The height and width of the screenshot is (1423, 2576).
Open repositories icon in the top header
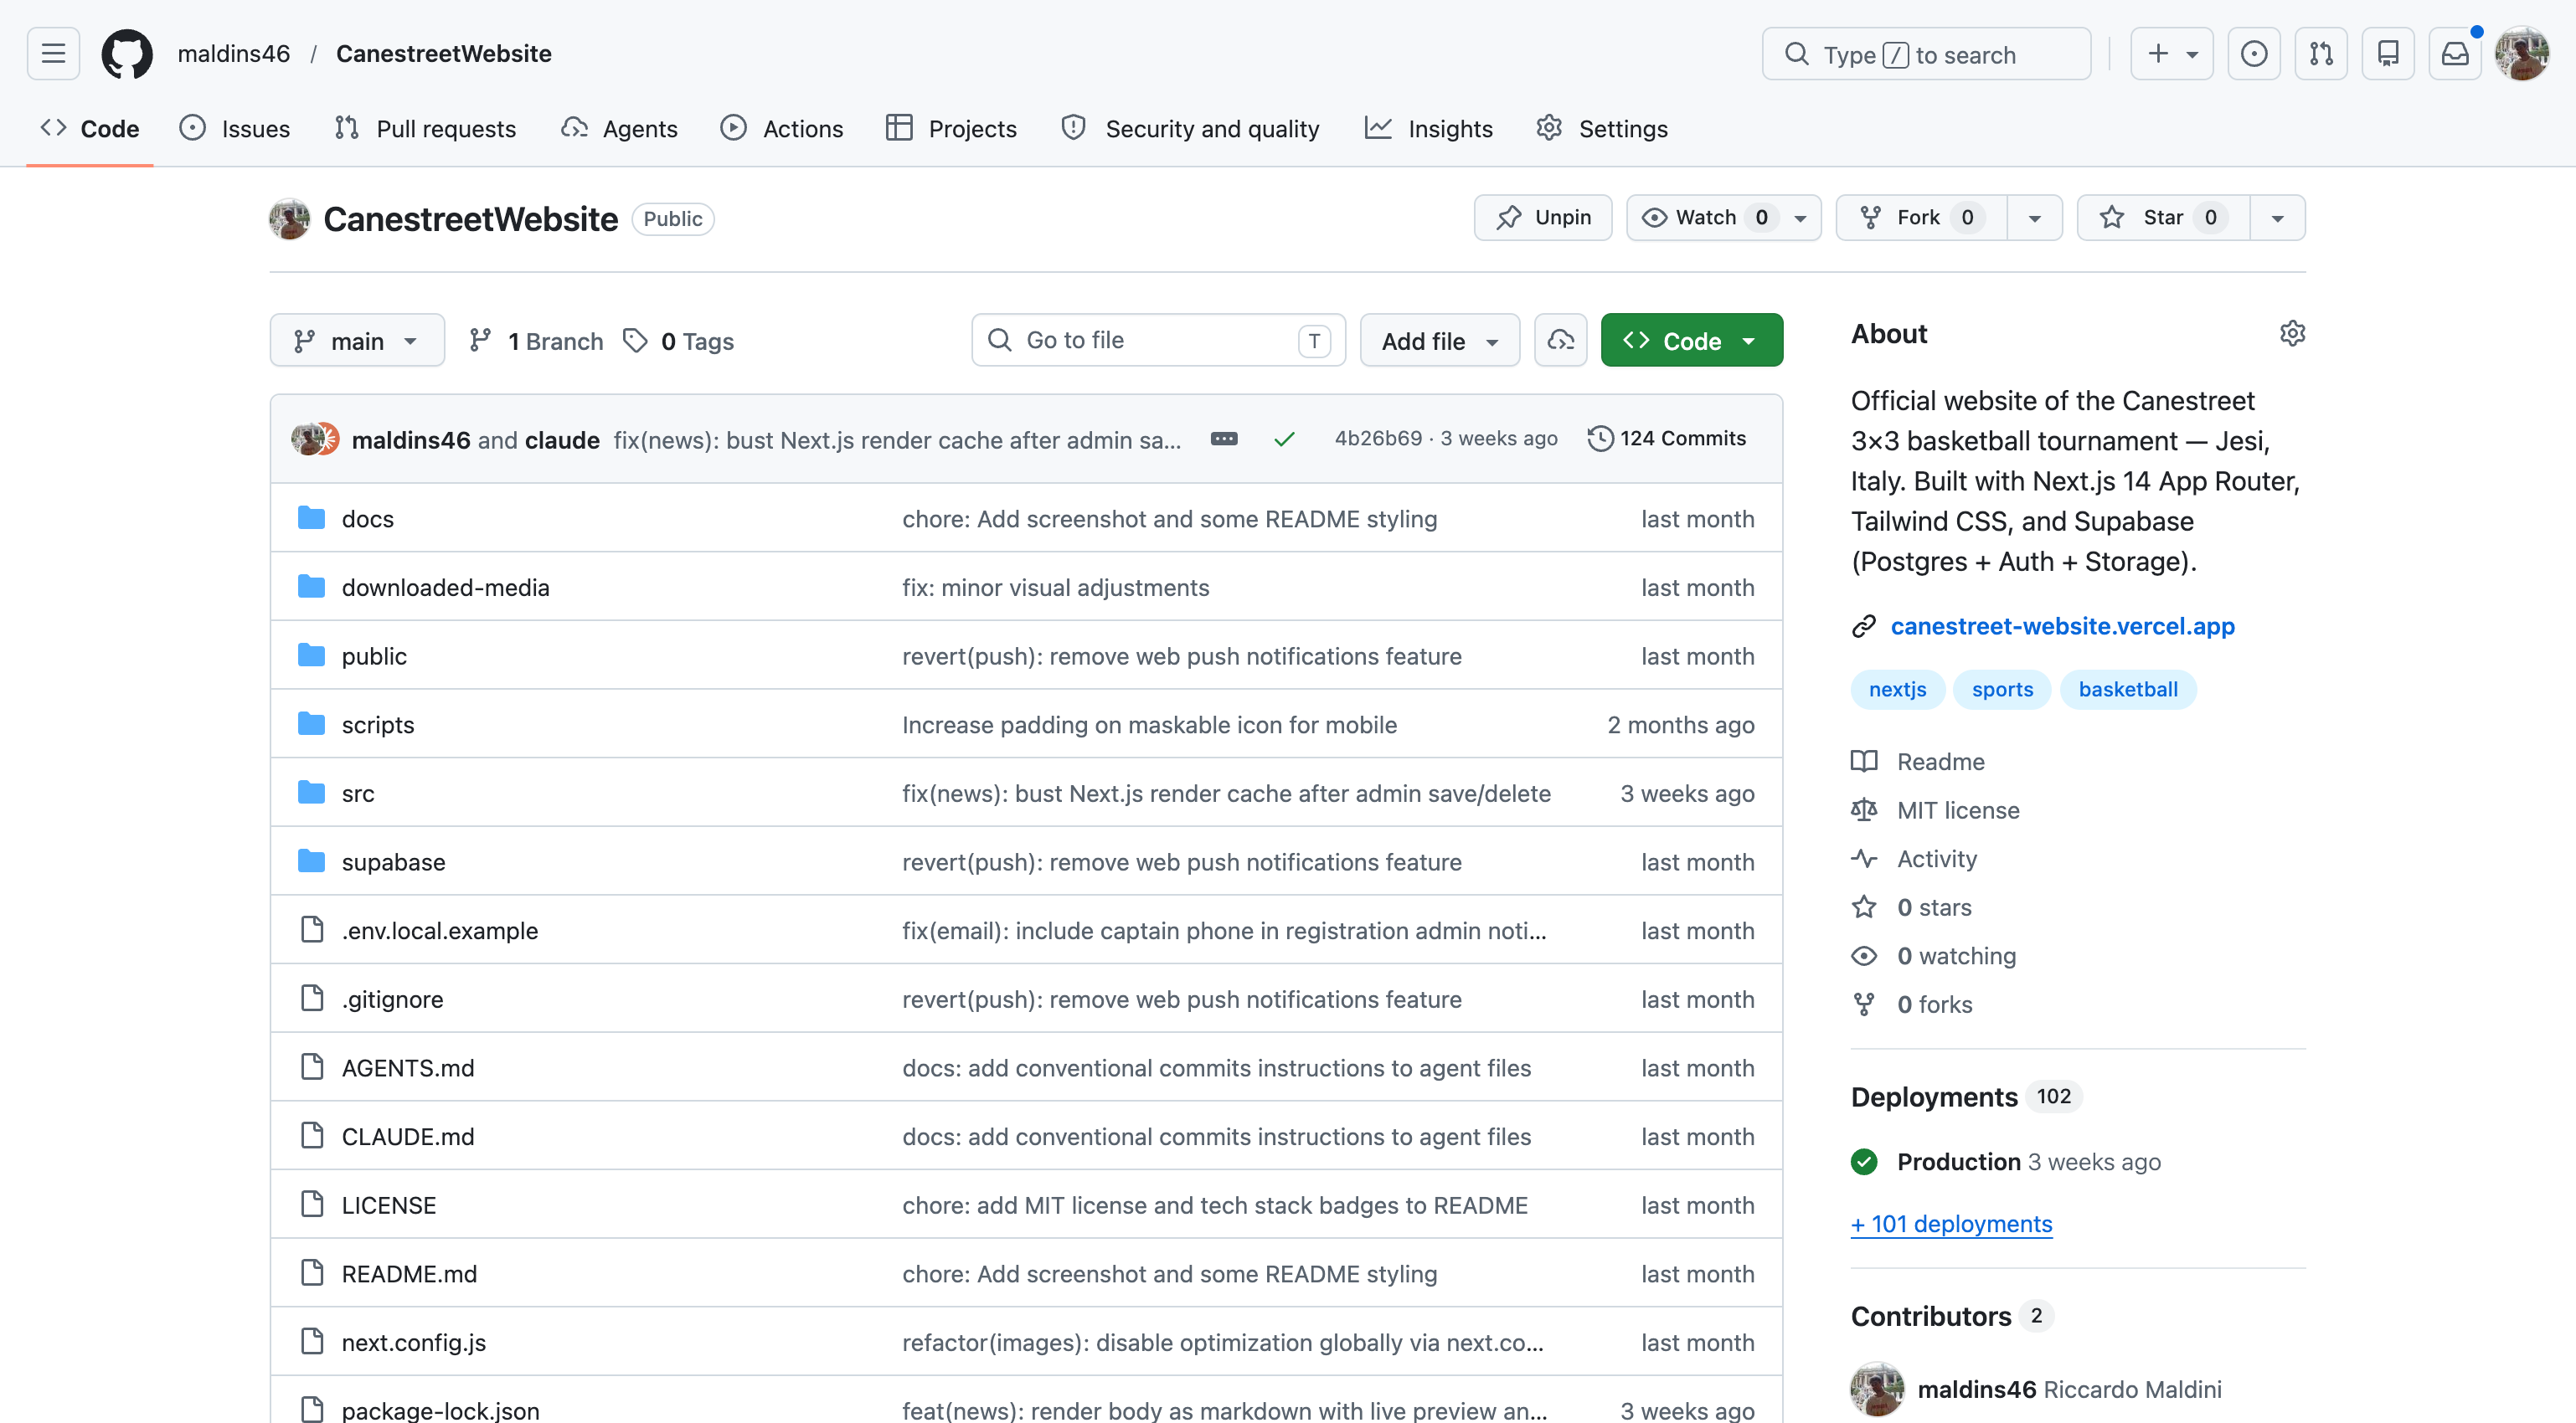pyautogui.click(x=2388, y=54)
